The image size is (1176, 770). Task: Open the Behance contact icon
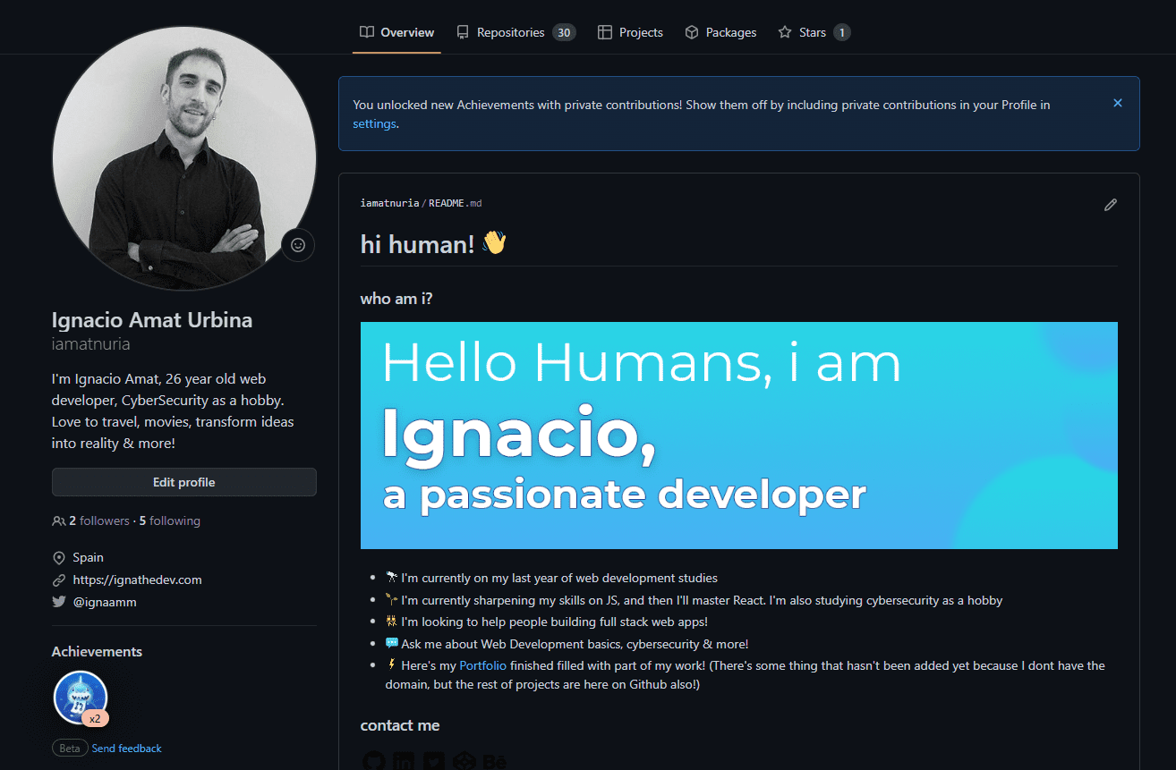(x=494, y=762)
